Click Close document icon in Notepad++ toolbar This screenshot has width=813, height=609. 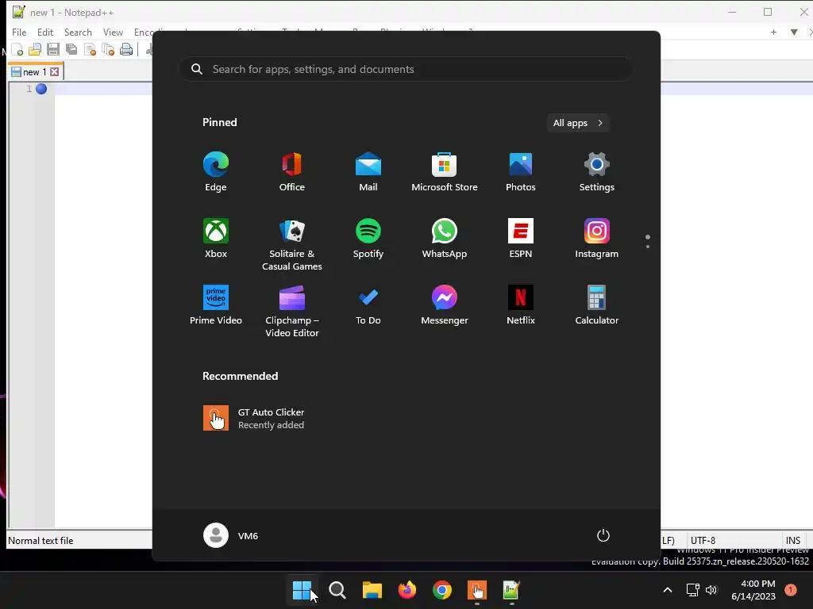click(90, 49)
